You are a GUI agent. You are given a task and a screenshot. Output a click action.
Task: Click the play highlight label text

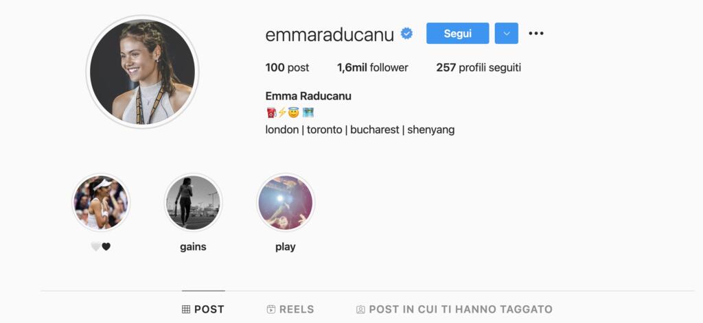[286, 247]
